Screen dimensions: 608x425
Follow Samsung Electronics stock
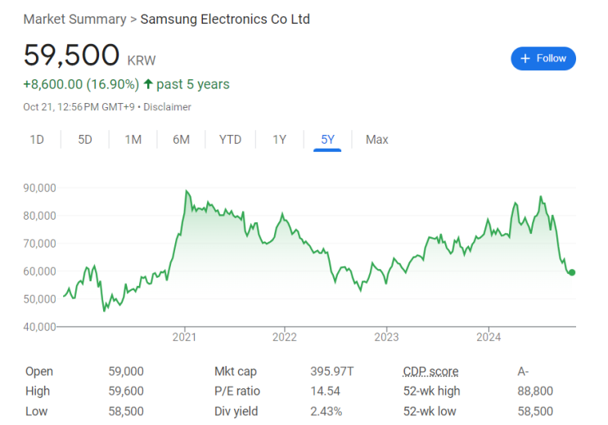tap(543, 59)
